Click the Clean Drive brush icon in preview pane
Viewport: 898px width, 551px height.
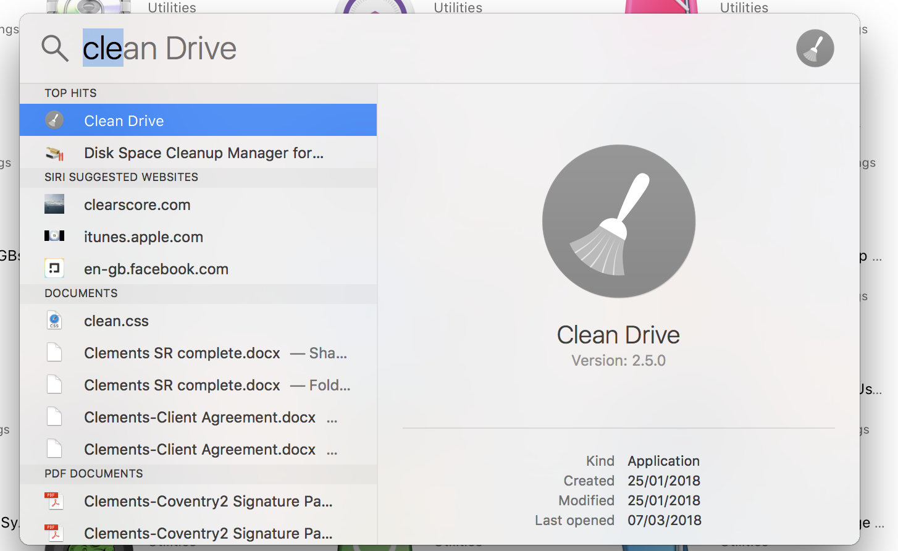pos(618,220)
